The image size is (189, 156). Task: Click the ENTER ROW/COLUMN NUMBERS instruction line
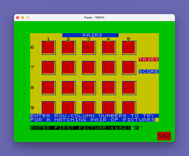[94, 116]
